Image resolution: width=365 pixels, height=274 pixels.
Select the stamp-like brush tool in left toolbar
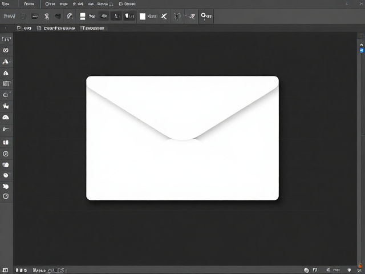click(x=6, y=62)
